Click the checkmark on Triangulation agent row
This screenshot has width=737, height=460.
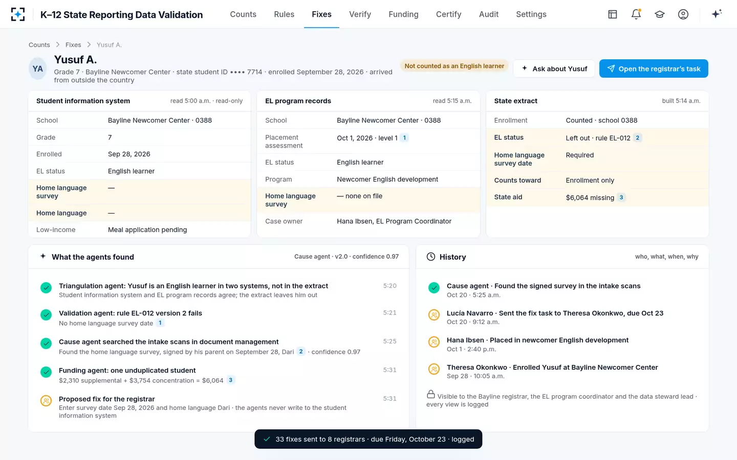(46, 288)
